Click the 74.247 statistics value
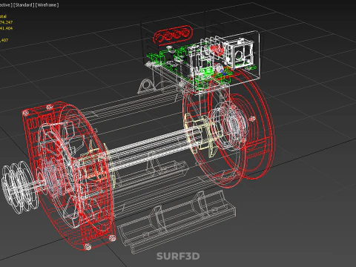Screen dimensions: 356x267 [x=6, y=22]
